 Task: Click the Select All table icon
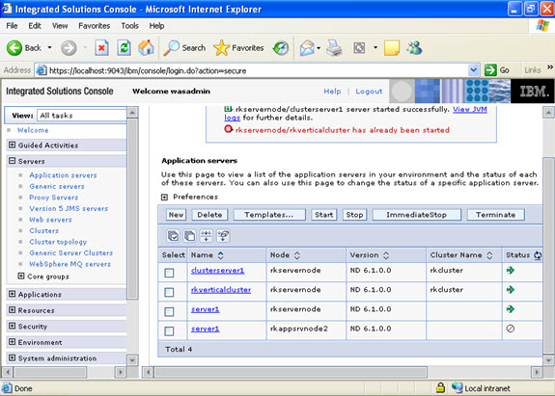point(173,236)
